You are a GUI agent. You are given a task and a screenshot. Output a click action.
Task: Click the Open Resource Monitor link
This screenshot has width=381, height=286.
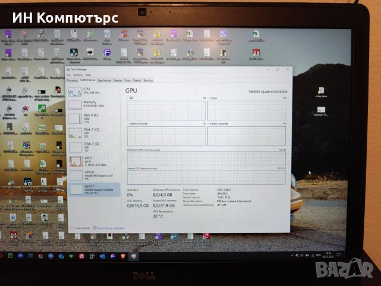(x=111, y=228)
